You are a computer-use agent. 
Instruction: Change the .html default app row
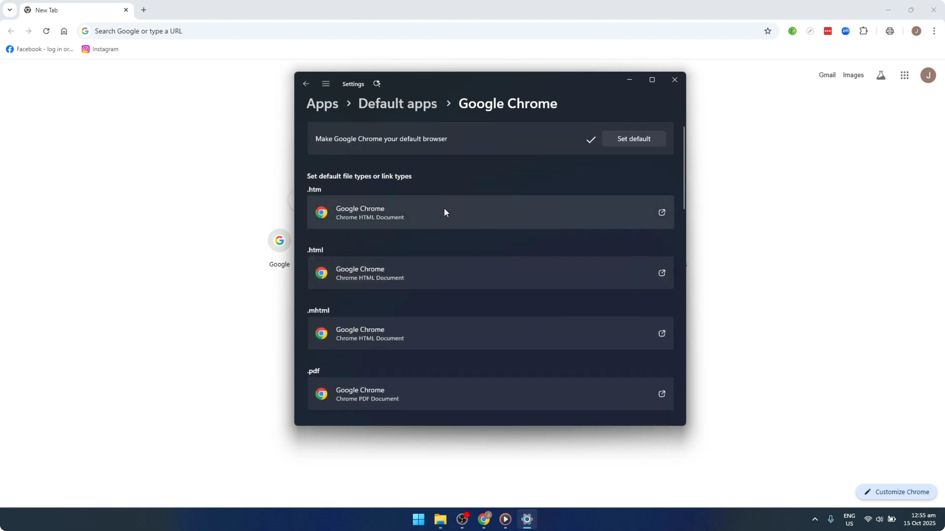490,273
